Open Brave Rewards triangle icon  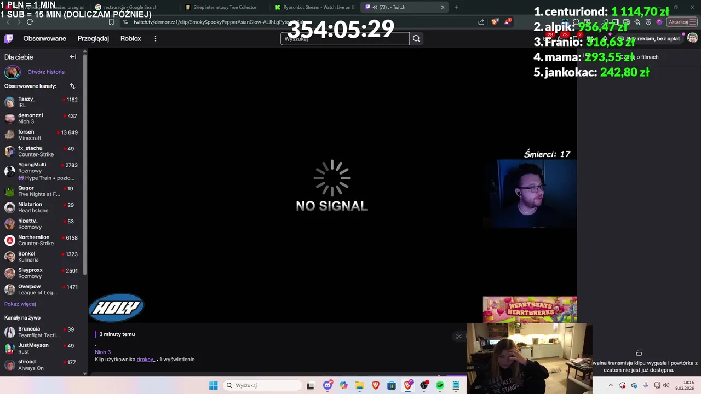click(508, 22)
